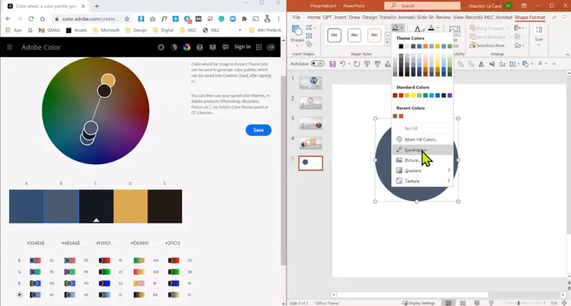Pick orange from Theme Colors top row

tap(425, 46)
